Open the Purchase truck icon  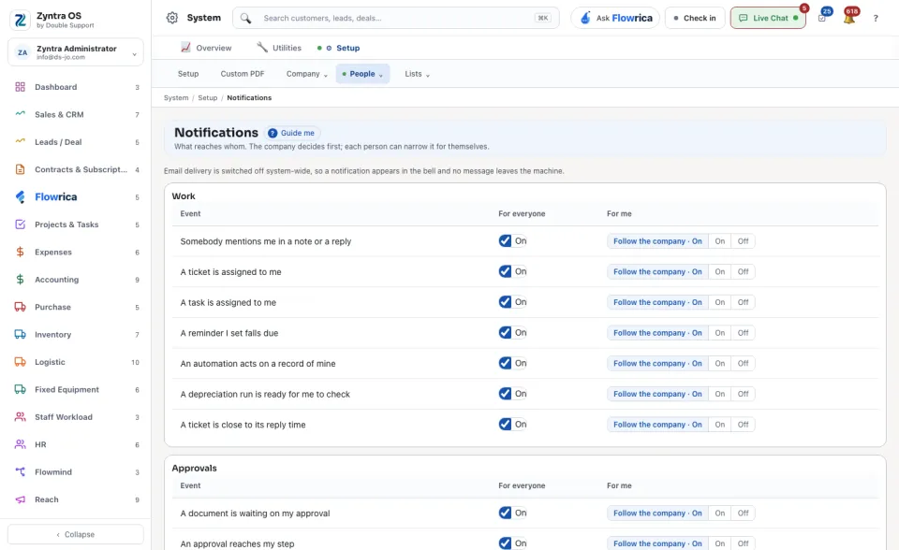(20, 307)
